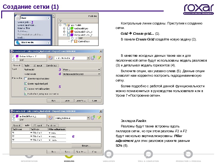217x163 pixels.
Task: Click the Groups... button
Action: pos(86,145)
